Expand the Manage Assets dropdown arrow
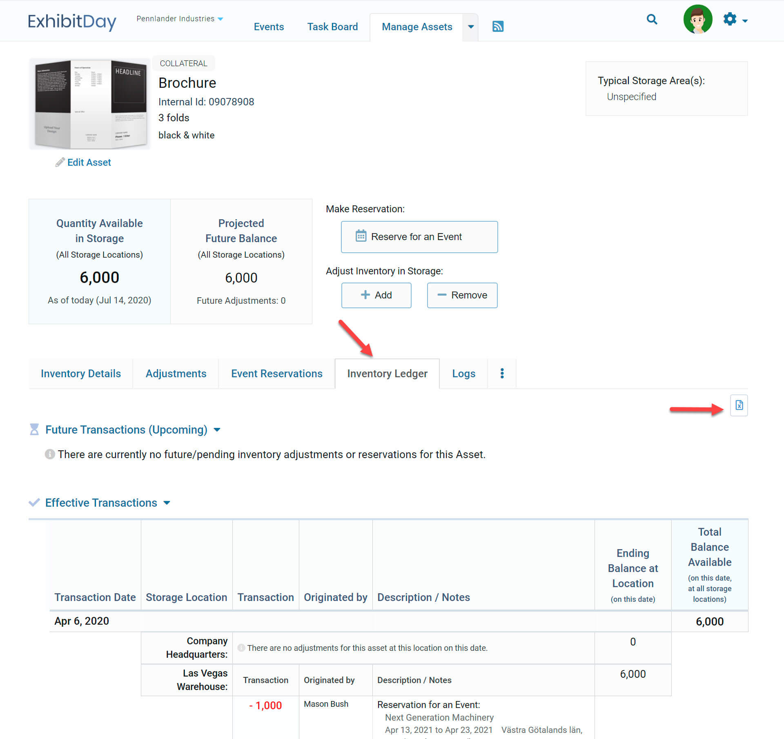The height and width of the screenshot is (739, 784). click(x=470, y=27)
